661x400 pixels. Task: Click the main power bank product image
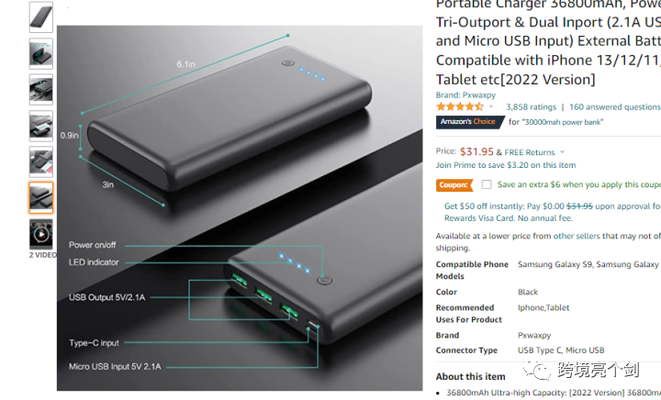(240, 207)
